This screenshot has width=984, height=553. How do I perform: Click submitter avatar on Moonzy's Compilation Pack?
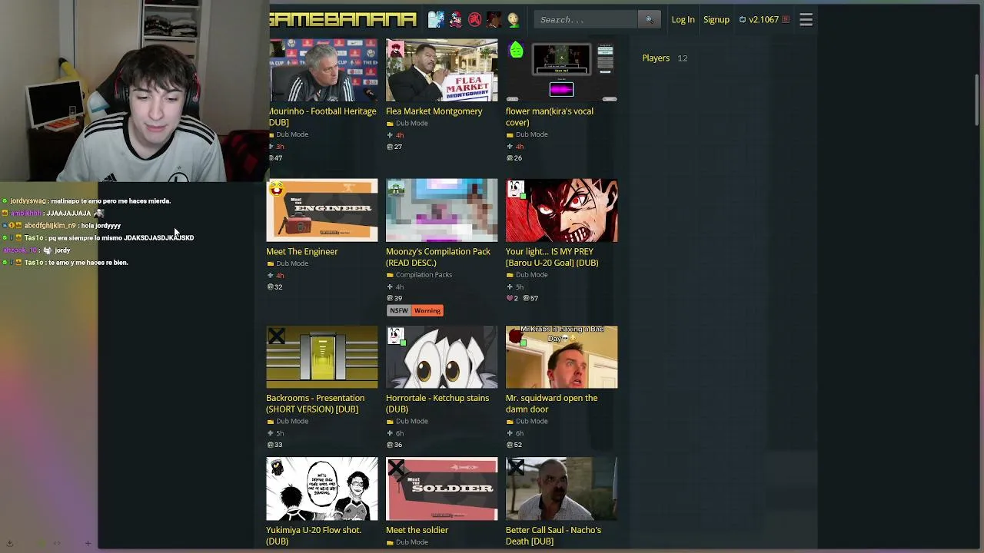(396, 189)
